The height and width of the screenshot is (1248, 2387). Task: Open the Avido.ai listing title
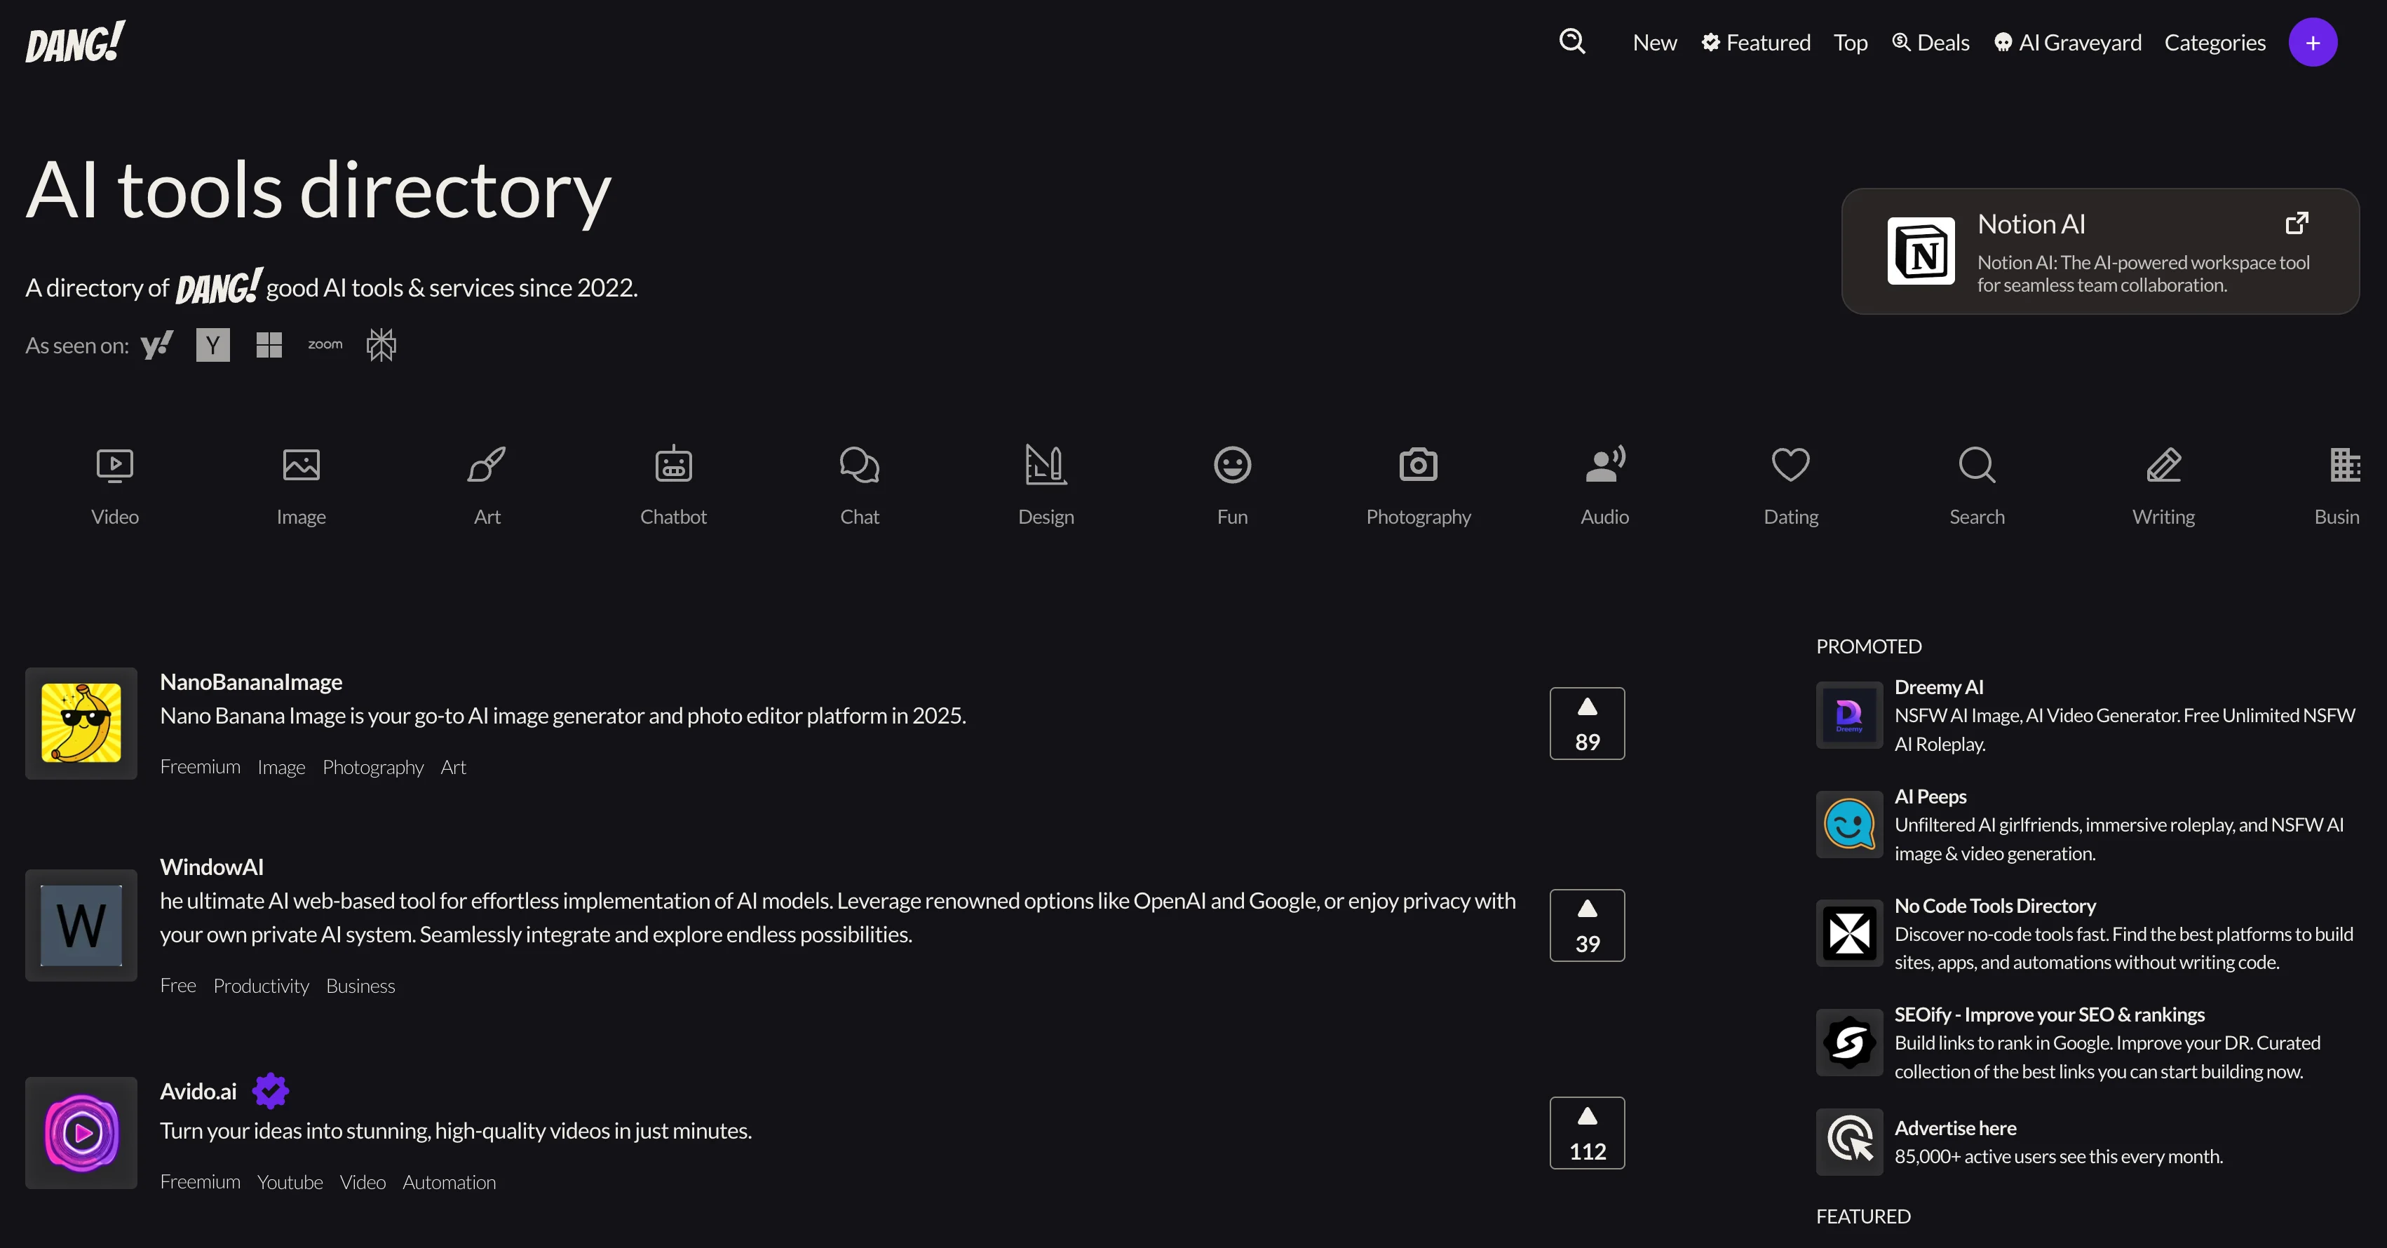(197, 1092)
